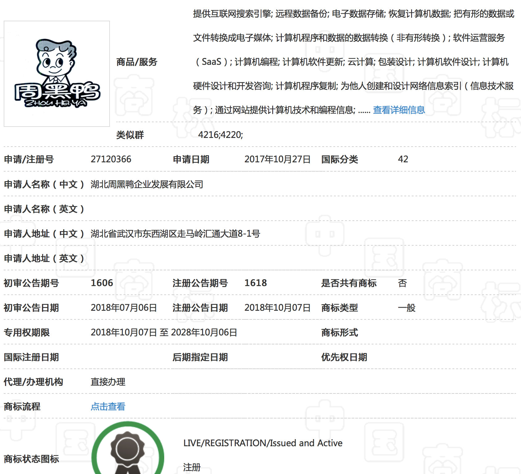Click the similar group codes 4216;4220;
Viewport: 521px width, 474px height.
[220, 135]
